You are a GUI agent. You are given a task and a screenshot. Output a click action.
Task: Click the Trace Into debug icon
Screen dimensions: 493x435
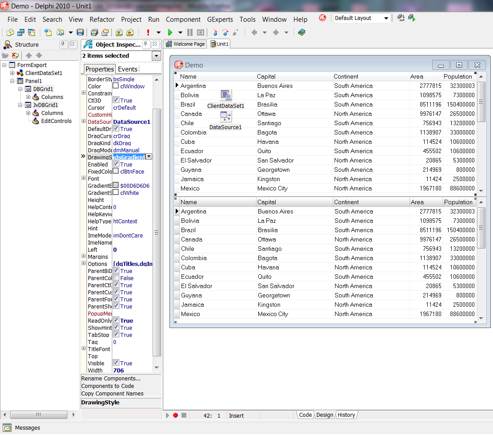click(215, 32)
